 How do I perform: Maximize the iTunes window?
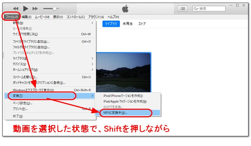click(x=237, y=5)
